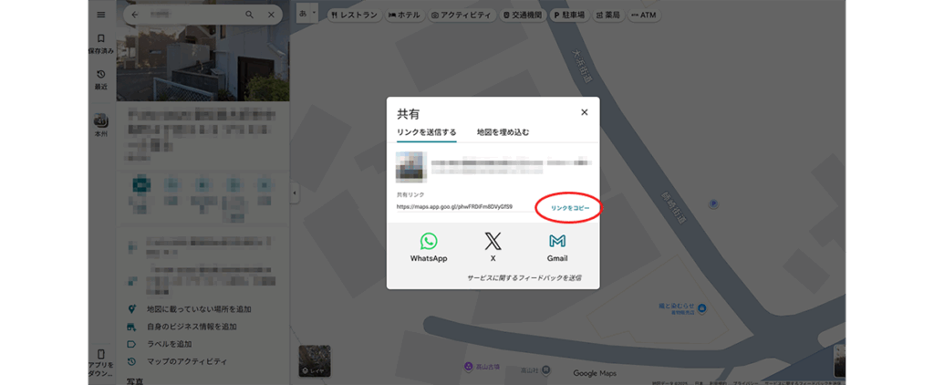Collapse the side panel arrow
This screenshot has width=934, height=385.
(294, 192)
